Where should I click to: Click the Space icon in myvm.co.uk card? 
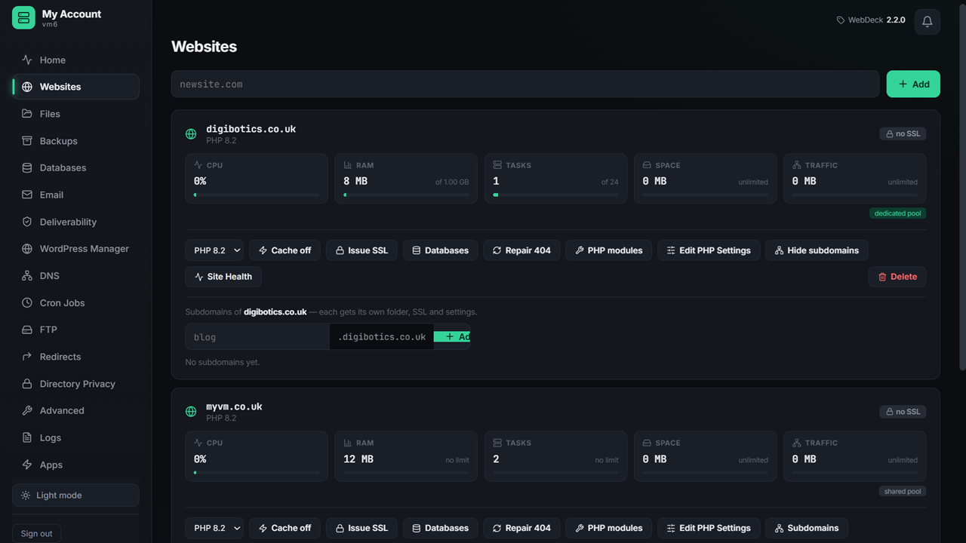tap(647, 443)
